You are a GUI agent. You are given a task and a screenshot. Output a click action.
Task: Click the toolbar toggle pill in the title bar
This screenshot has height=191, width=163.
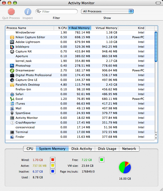[x=158, y=3]
